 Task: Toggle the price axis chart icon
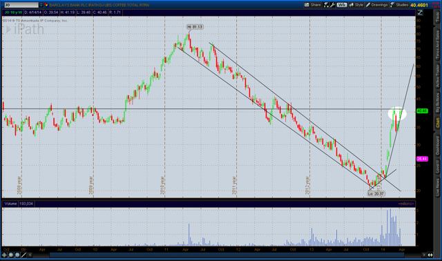point(420,12)
